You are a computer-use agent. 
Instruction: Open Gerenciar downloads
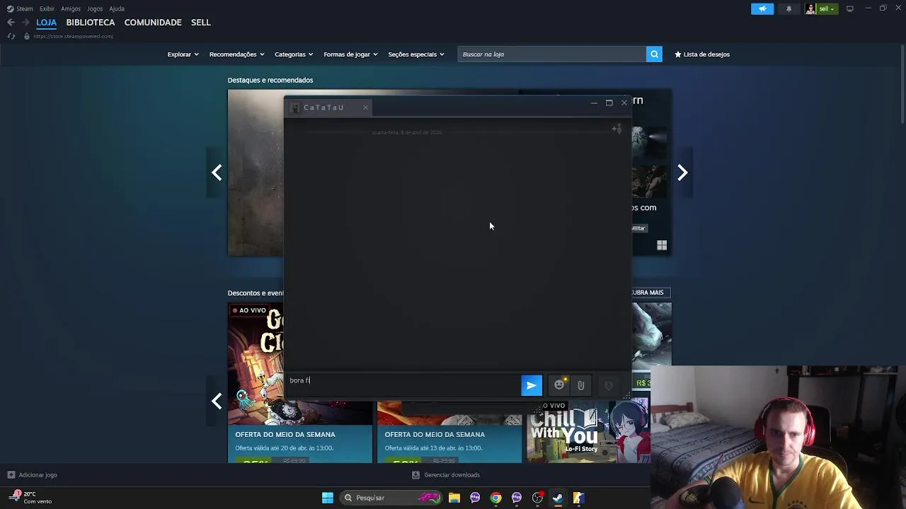[x=446, y=475]
